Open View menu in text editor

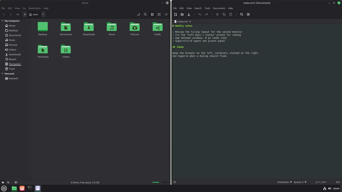189,8
